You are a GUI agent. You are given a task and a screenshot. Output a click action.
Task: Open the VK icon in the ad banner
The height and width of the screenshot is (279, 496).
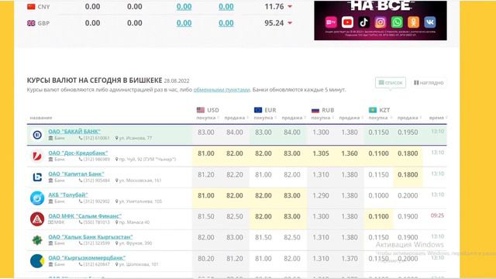[429, 22]
